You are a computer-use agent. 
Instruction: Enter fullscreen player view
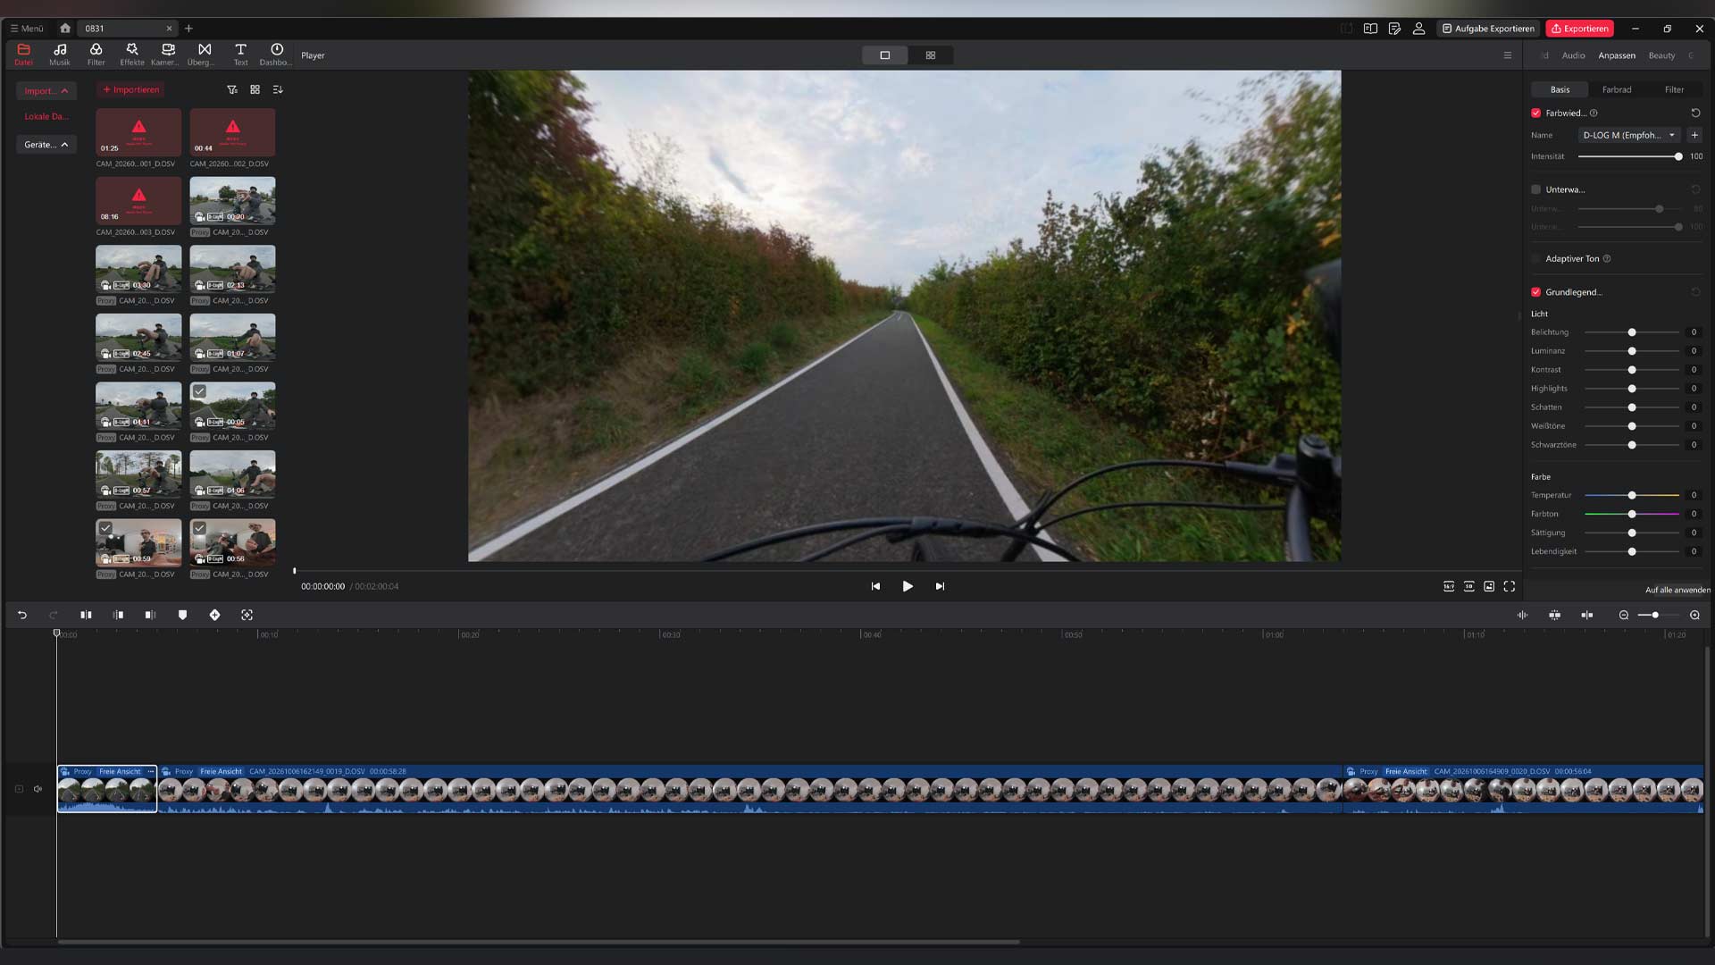[x=1510, y=586]
